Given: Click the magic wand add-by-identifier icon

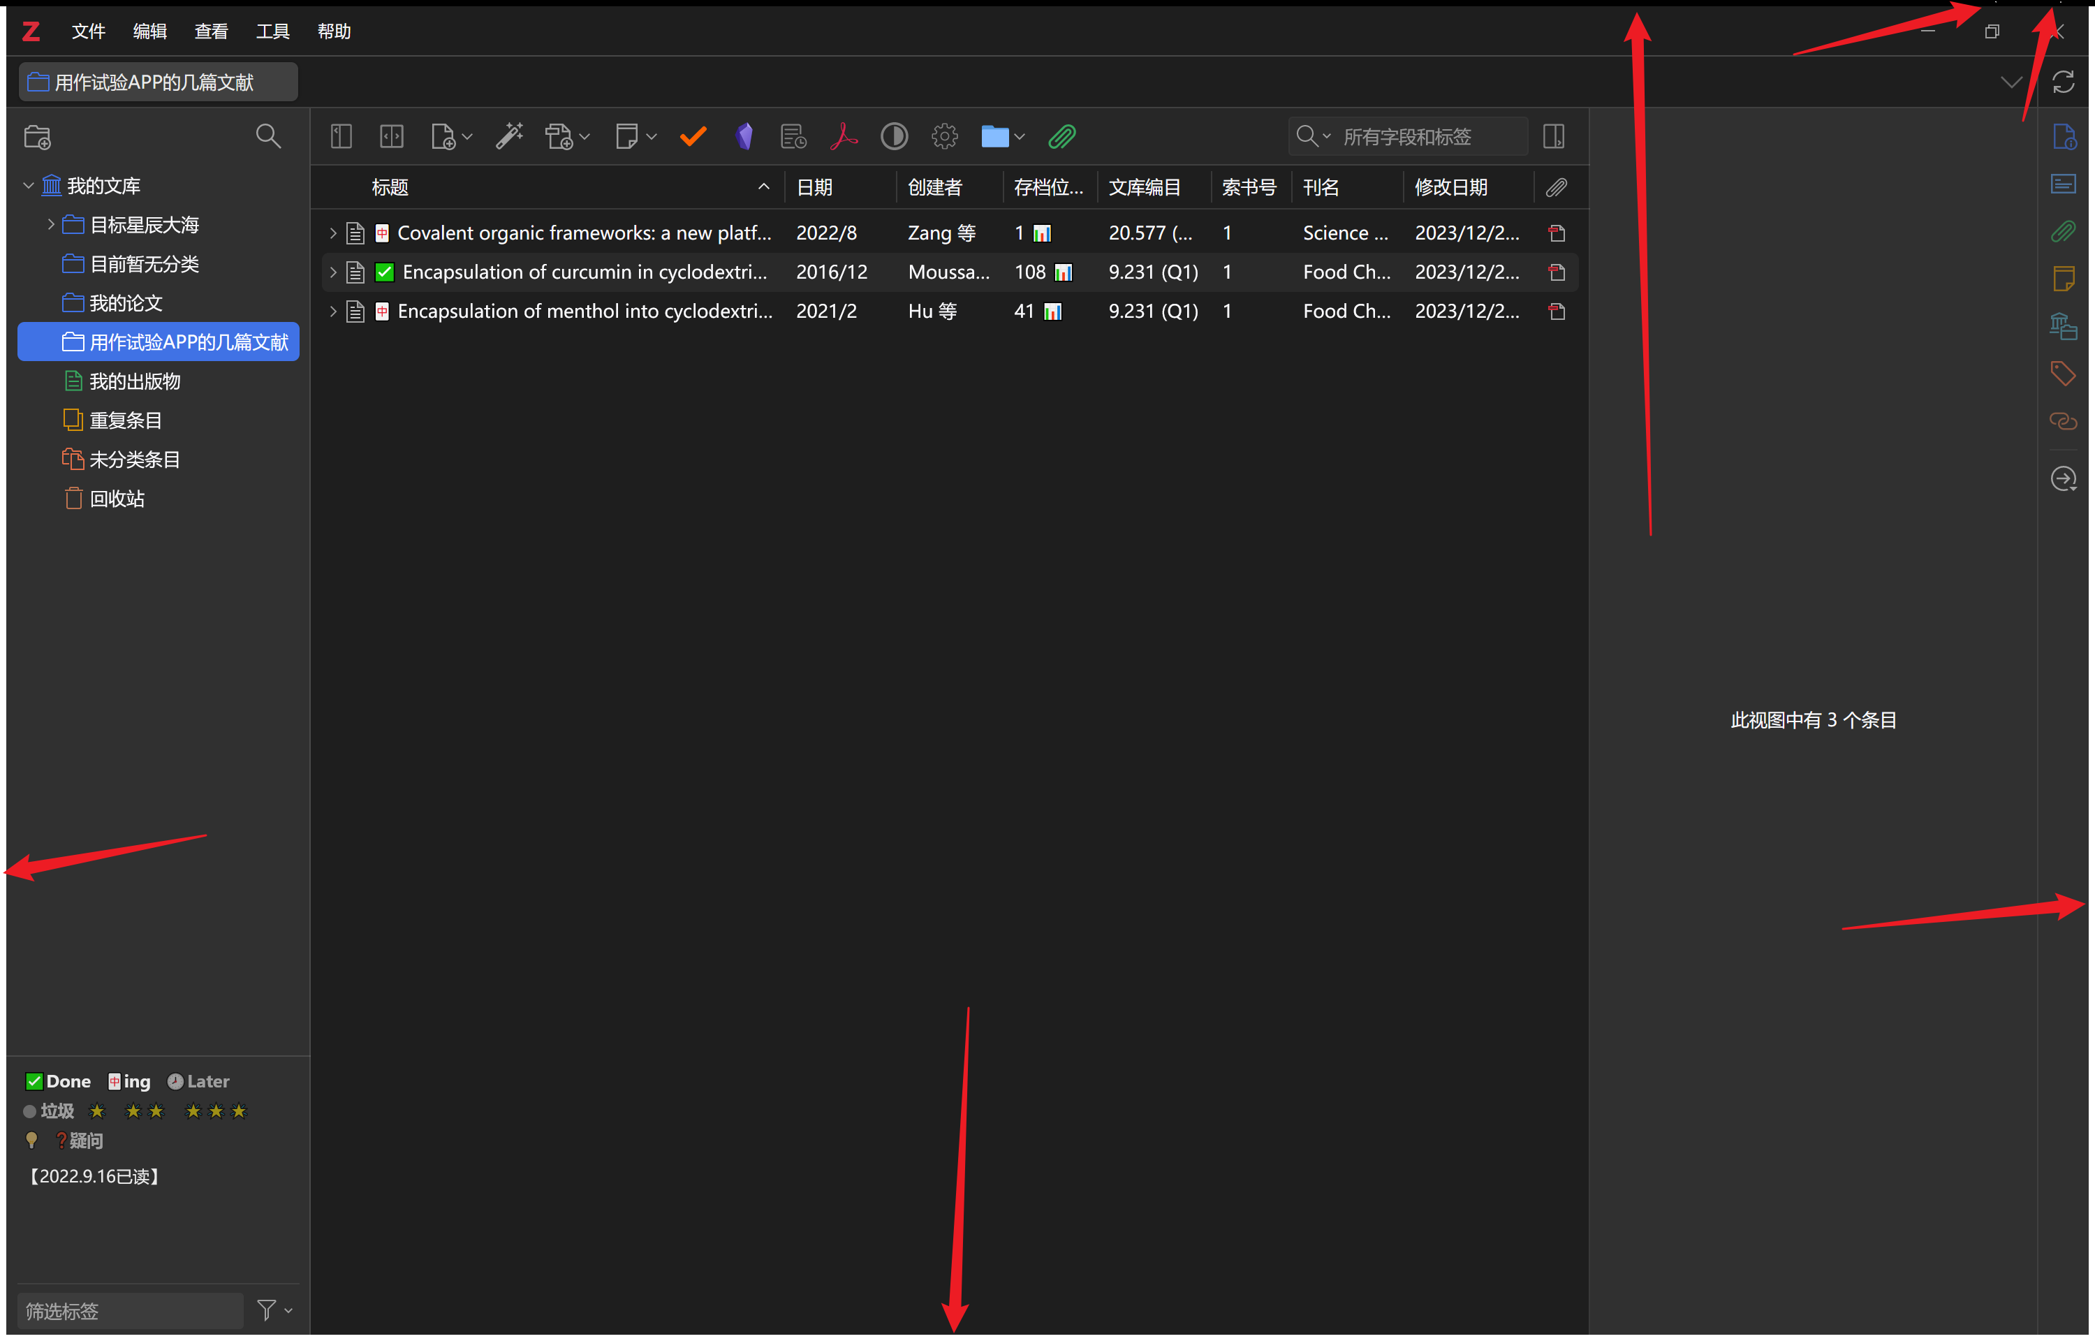Looking at the screenshot, I should click(x=509, y=137).
